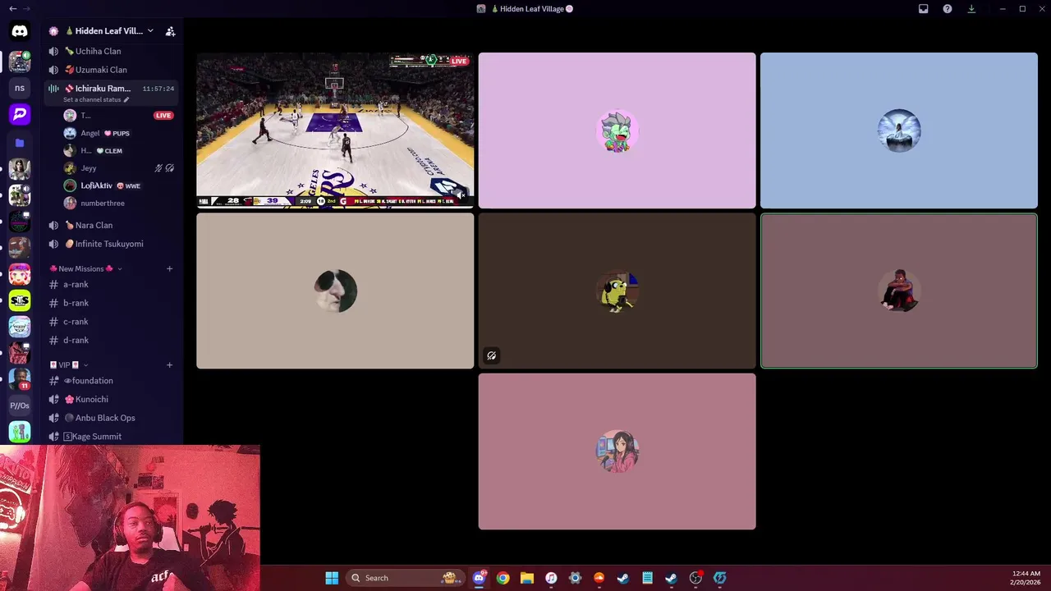Join the Kunoichi voice channel
This screenshot has width=1051, height=591.
click(109, 399)
